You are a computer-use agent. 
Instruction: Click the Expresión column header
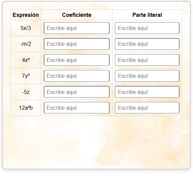point(26,15)
